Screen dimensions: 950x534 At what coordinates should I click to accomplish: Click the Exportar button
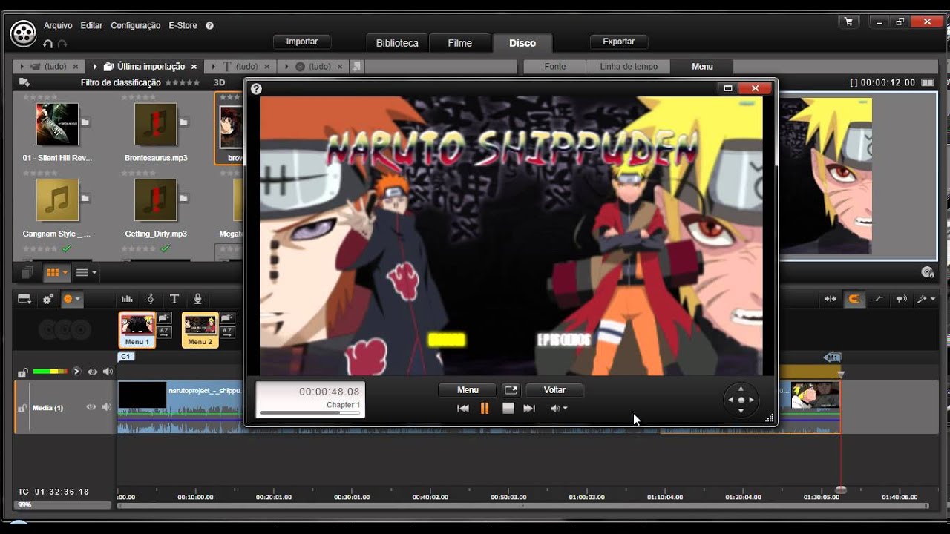coord(618,42)
